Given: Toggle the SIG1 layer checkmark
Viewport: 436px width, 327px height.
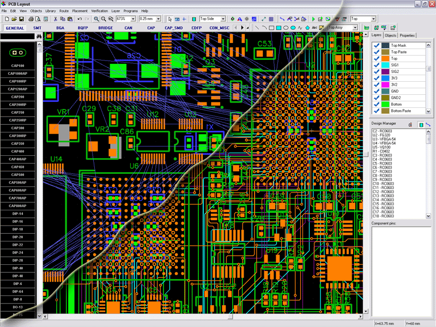Looking at the screenshot, I should [377, 65].
